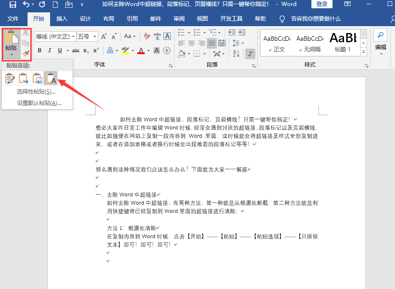Select the Format Painter brush

(x=26, y=53)
